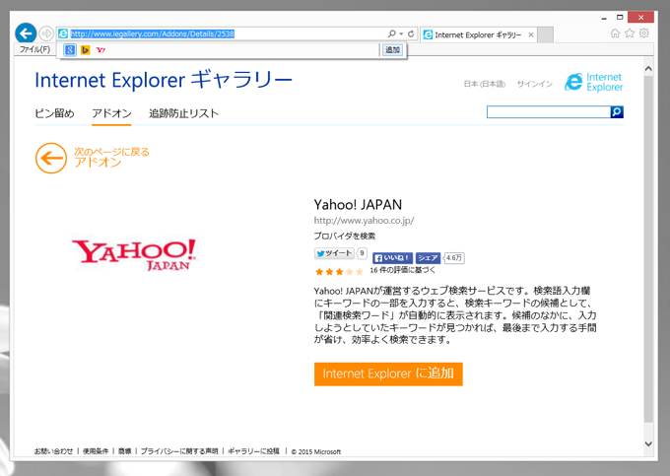The width and height of the screenshot is (670, 476).
Task: Refresh the page with the reload icon
Action: click(411, 34)
